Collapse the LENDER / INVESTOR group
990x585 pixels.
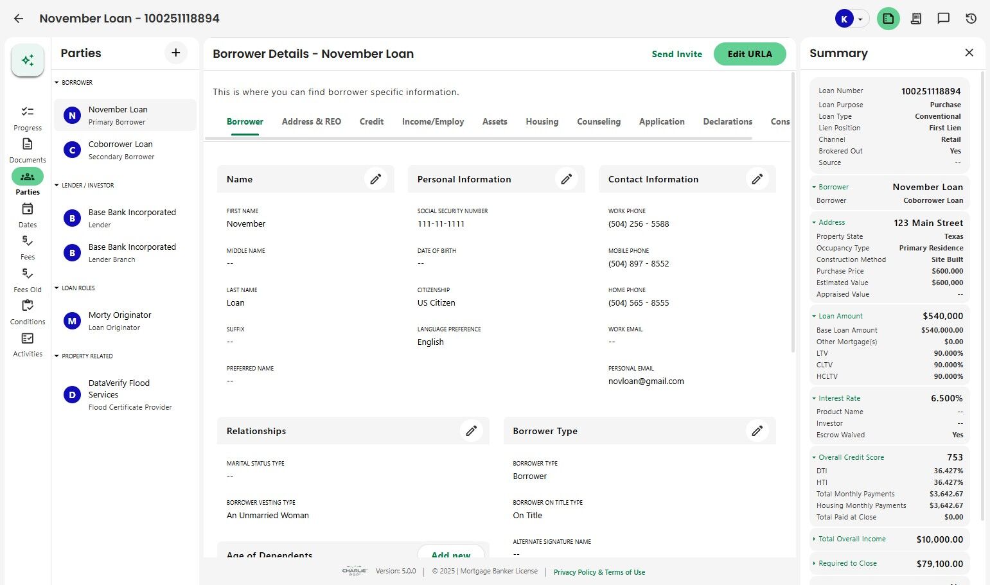coord(57,186)
